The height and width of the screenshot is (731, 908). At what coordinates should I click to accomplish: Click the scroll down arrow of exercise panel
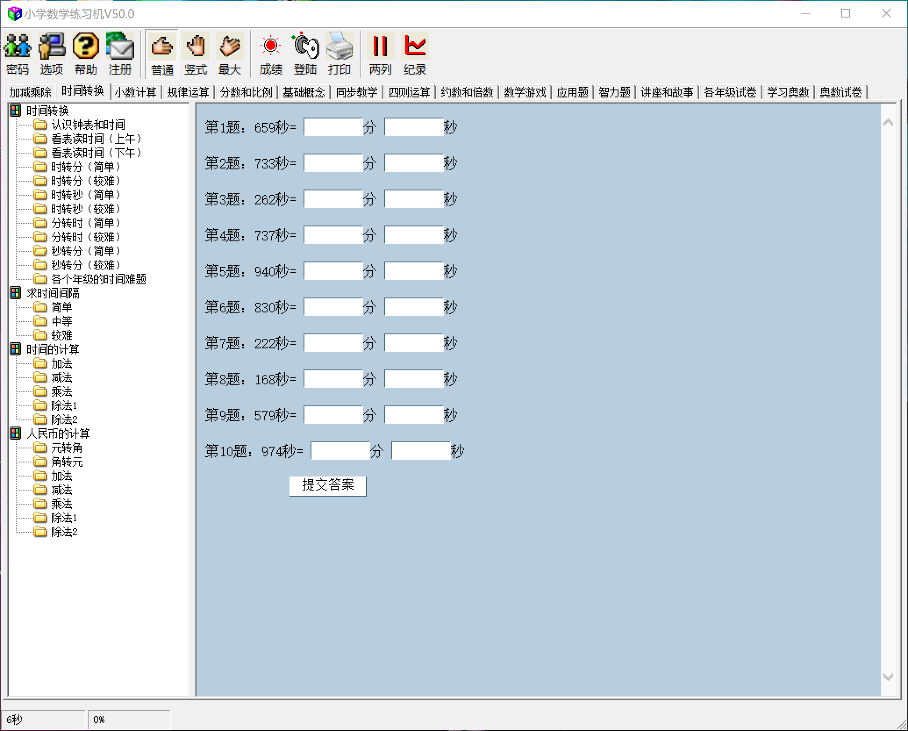click(888, 677)
